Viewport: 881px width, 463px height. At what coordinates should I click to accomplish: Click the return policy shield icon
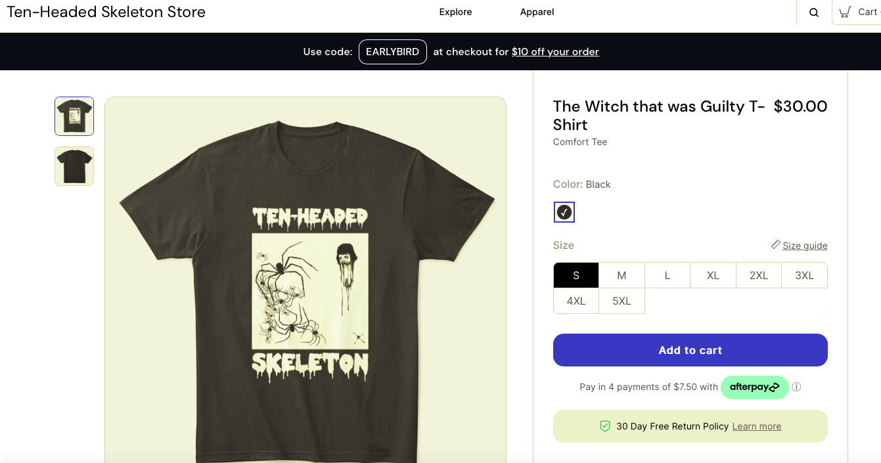[605, 426]
